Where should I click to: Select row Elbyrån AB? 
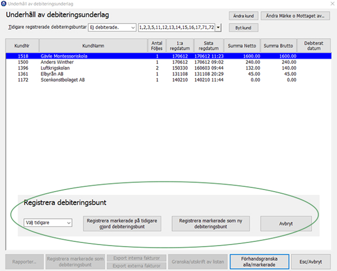click(x=168, y=74)
